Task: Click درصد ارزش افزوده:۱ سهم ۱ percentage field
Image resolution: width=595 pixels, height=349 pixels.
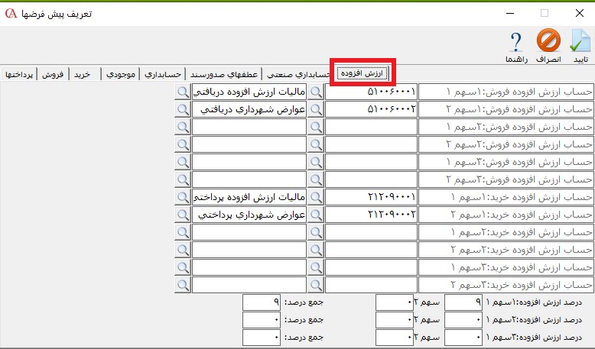Action: pyautogui.click(x=463, y=302)
